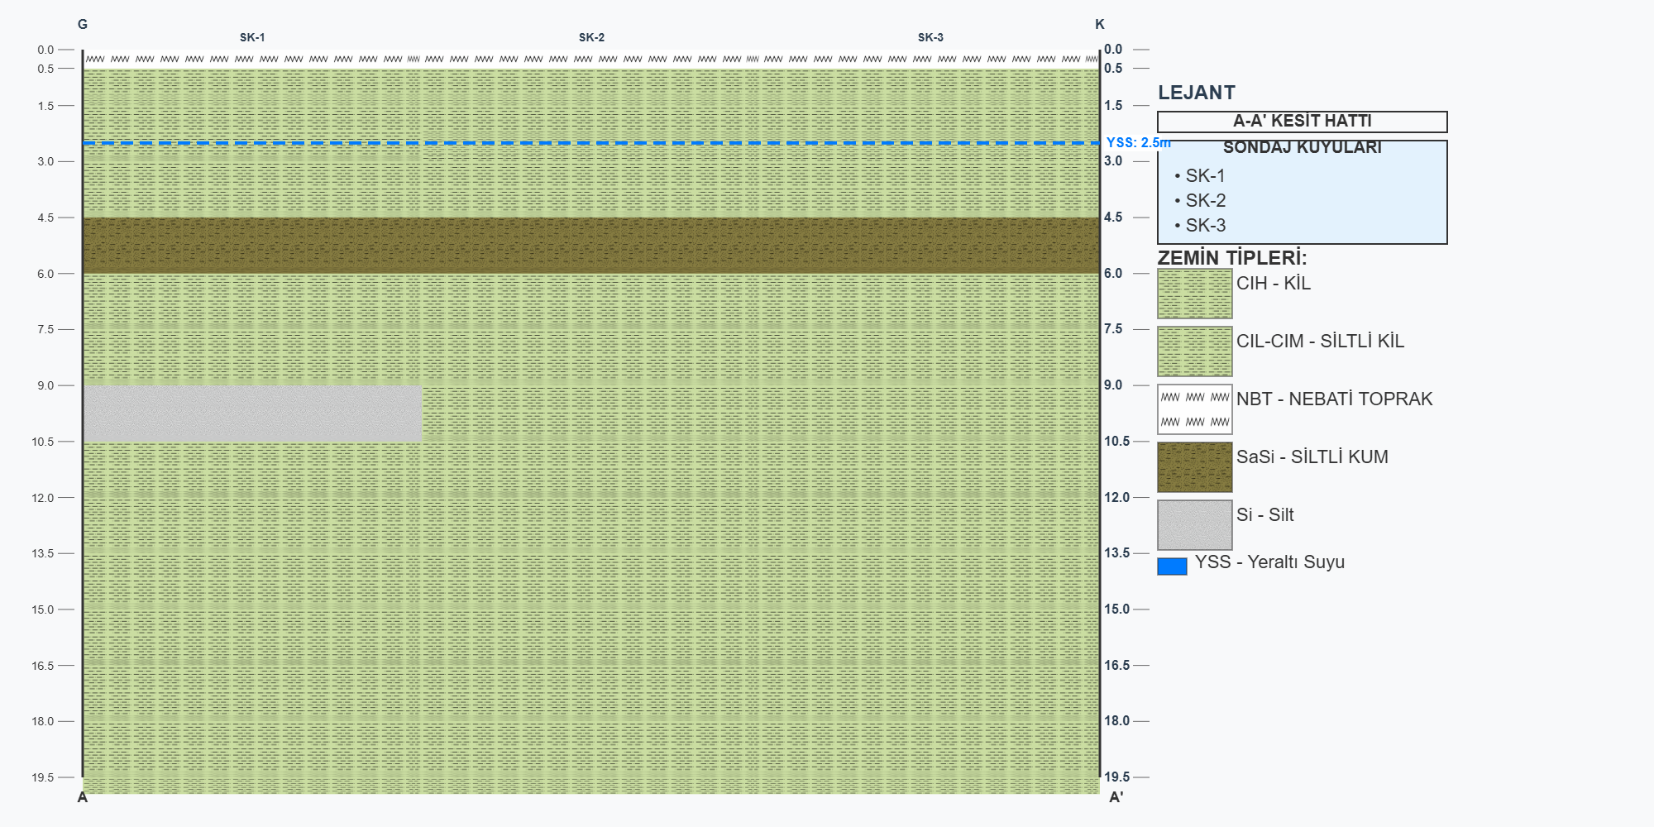
Task: Choose SK-2 in the SONDAJ KUYULARI list
Action: (x=1205, y=201)
